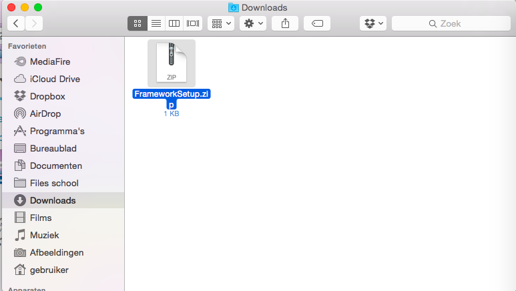Click the Share button

[x=285, y=23]
